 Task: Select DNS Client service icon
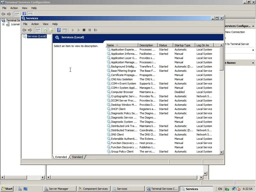coord(108,134)
